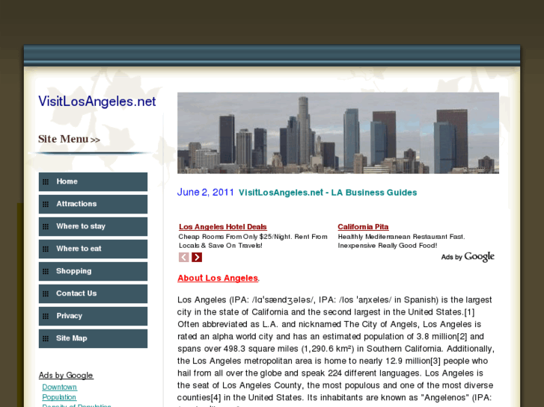544x407 pixels.
Task: Select the Shopping menu button
Action: tap(93, 271)
